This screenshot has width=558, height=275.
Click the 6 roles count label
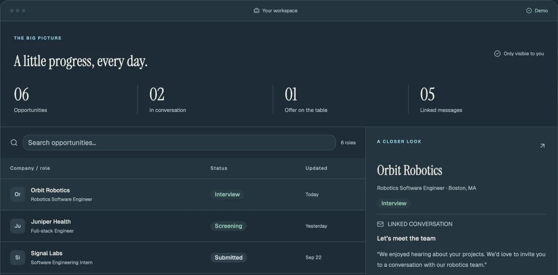348,143
